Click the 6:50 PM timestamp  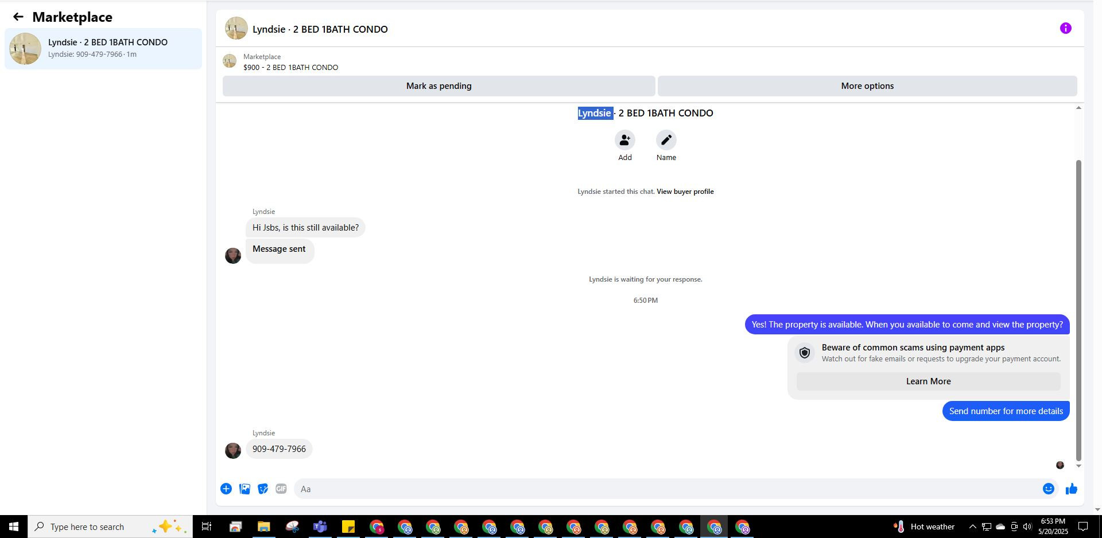(645, 301)
